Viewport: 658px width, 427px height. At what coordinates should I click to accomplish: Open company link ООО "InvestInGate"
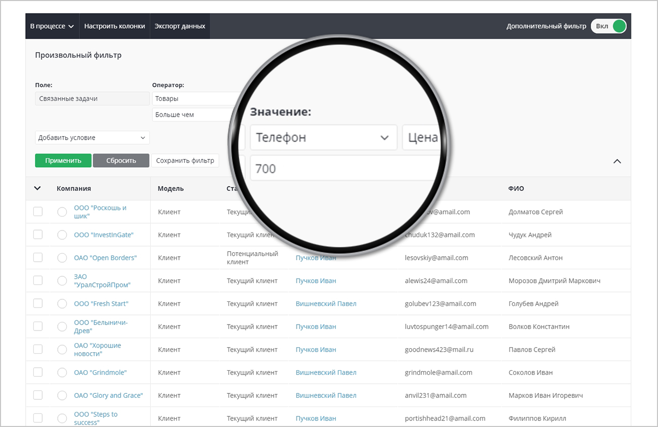tap(104, 235)
